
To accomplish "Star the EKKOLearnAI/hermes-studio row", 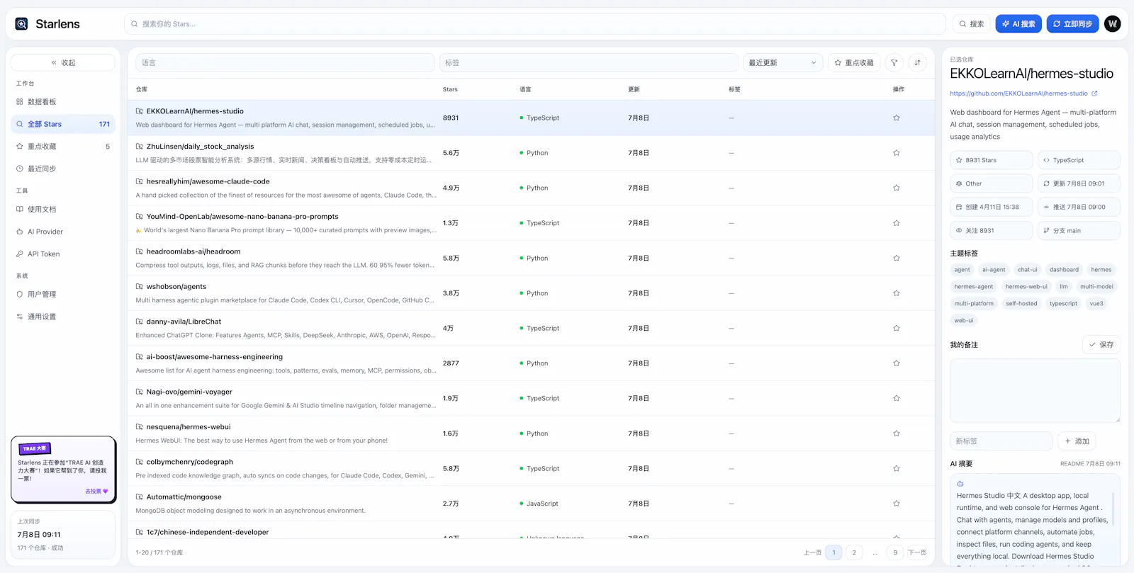I will 897,118.
